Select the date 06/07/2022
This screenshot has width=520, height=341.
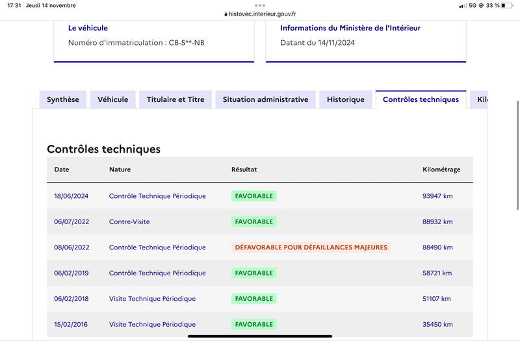[x=71, y=221]
